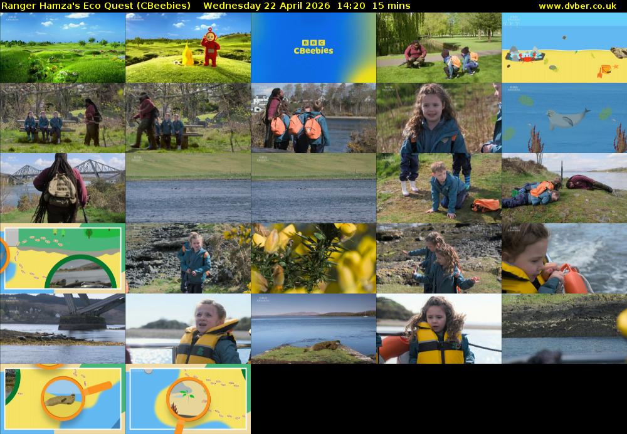Image resolution: width=627 pixels, height=434 pixels.
Task: Select second river and grassy bank thumbnail
Action: [x=313, y=188]
